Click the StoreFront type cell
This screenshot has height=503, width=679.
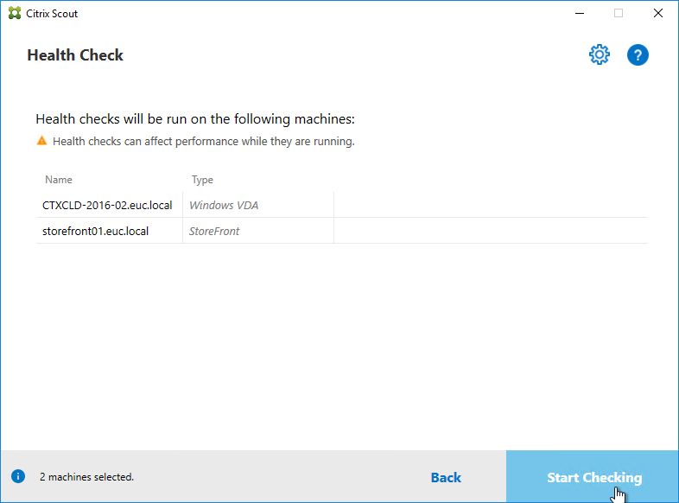click(214, 231)
